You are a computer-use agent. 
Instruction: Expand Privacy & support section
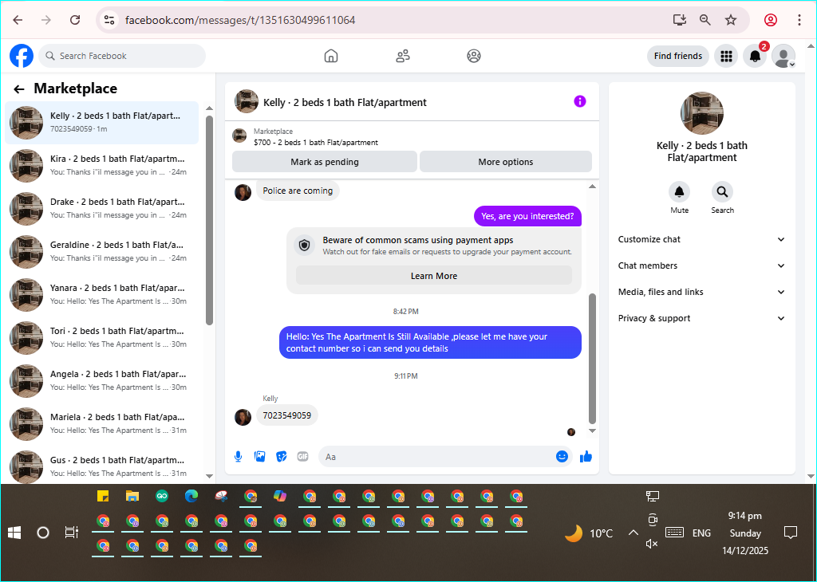coord(701,318)
